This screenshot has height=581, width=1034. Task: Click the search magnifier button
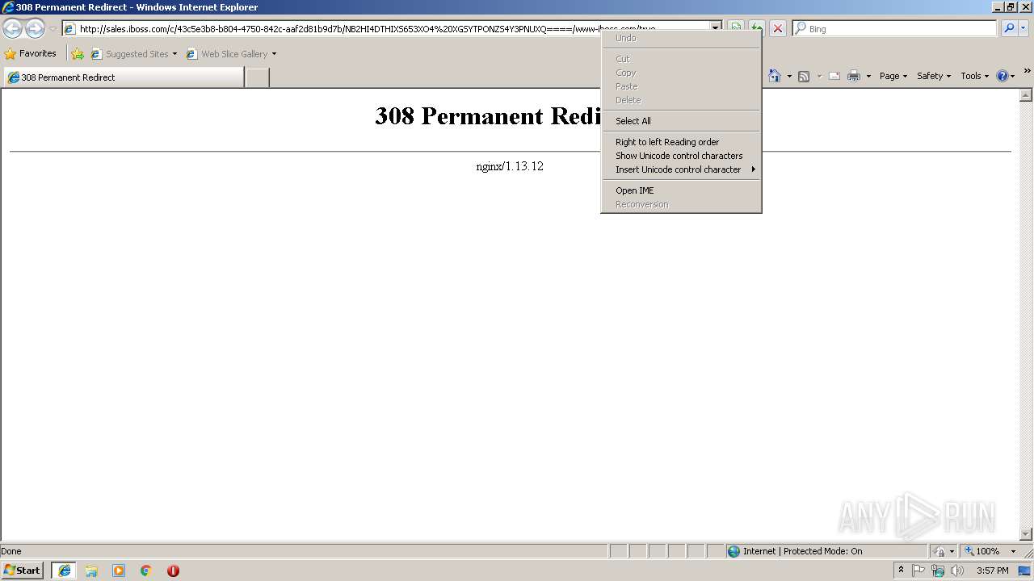tap(1008, 28)
